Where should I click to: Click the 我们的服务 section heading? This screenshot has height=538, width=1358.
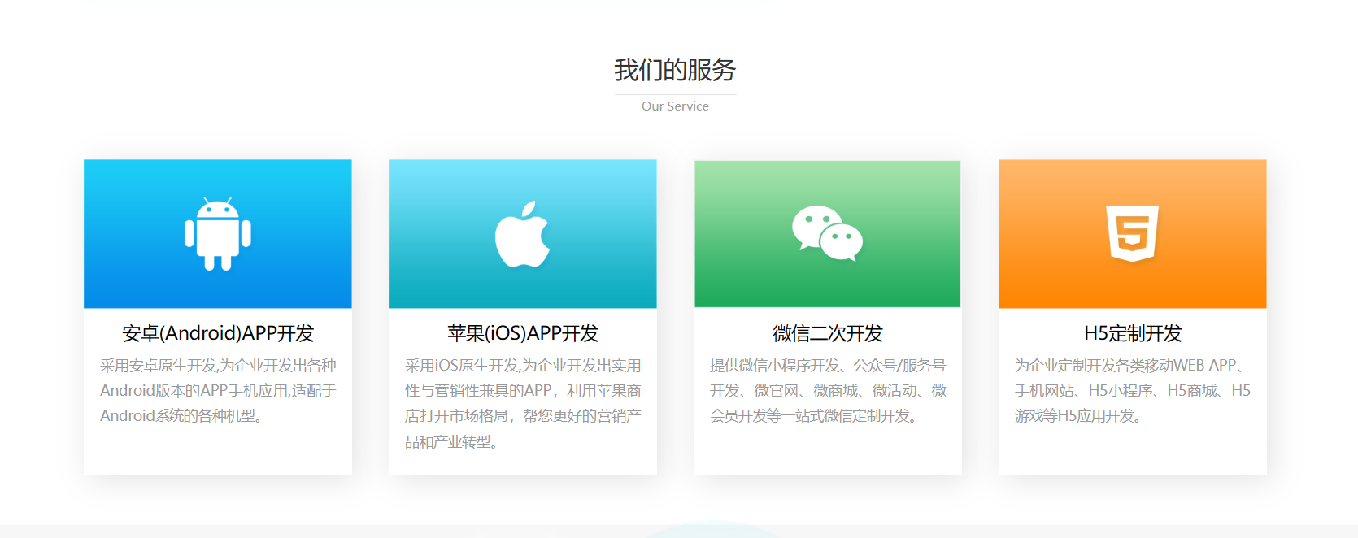675,70
